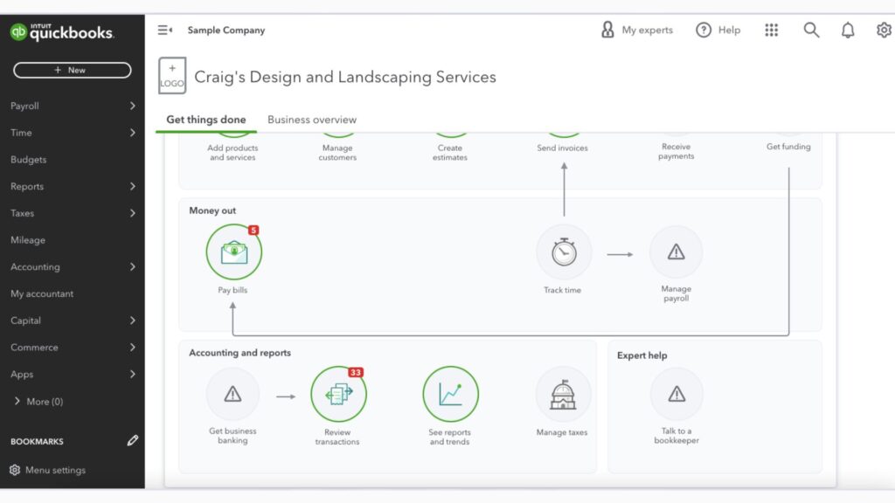Viewport: 895px width, 503px height.
Task: Open the settings gear icon
Action: pyautogui.click(x=884, y=30)
